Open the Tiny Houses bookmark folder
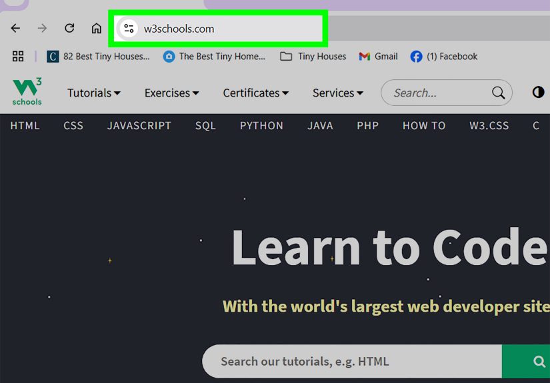The width and height of the screenshot is (550, 383). tap(313, 57)
